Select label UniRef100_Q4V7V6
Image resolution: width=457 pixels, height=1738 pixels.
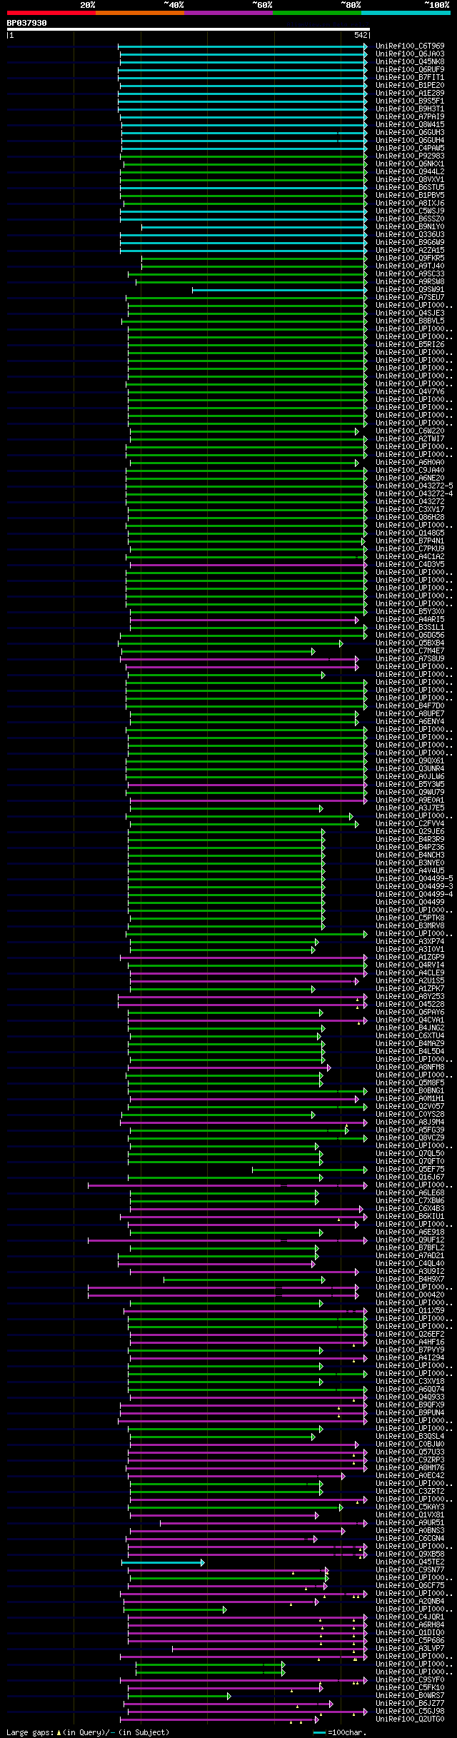[410, 392]
